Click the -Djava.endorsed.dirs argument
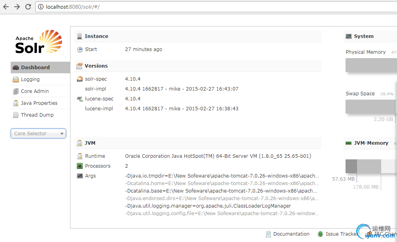 [222, 199]
